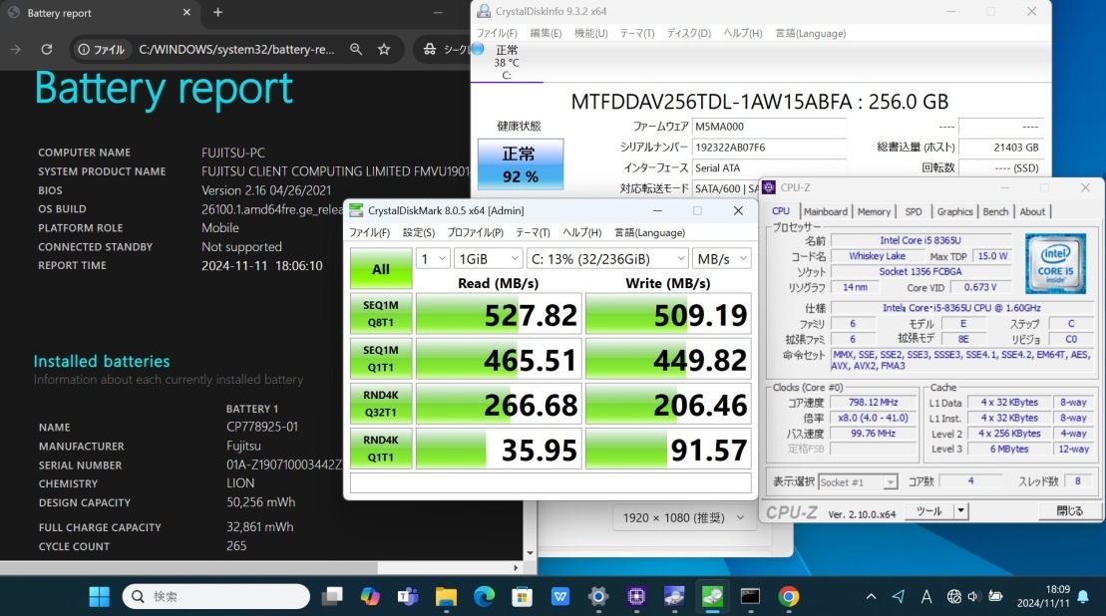The width and height of the screenshot is (1106, 616).
Task: Click the browser address bar URL
Action: click(236, 49)
